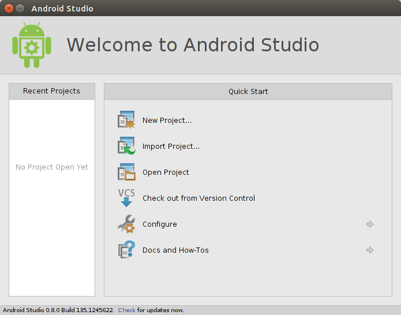This screenshot has width=401, height=315.
Task: Click the VCS download arrow icon
Action: (126, 198)
